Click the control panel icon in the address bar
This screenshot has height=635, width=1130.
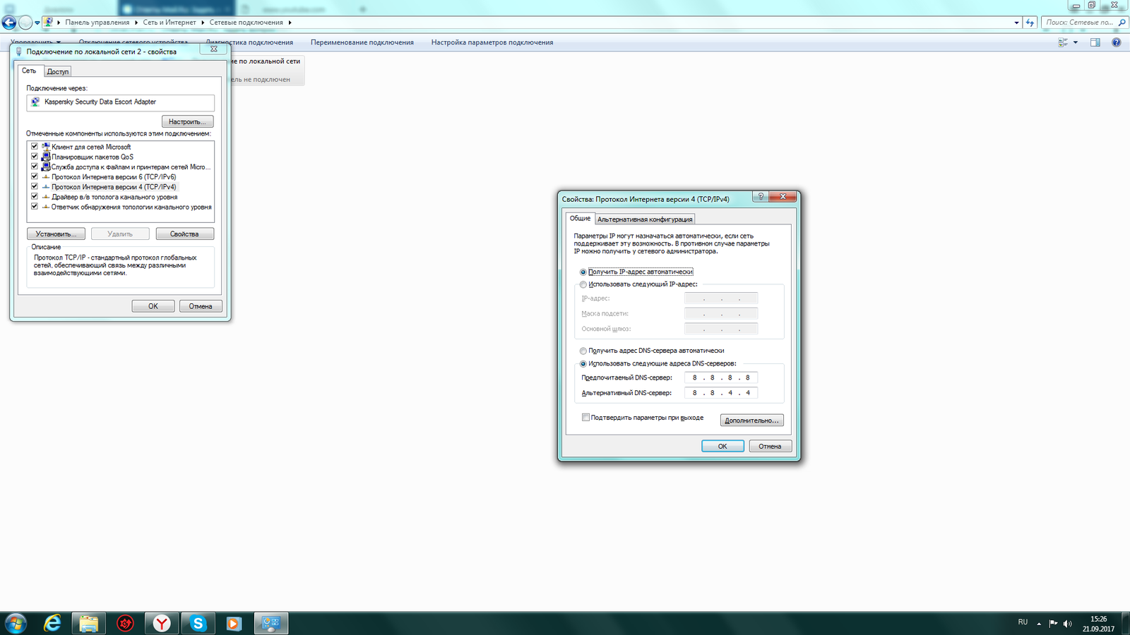click(x=48, y=23)
